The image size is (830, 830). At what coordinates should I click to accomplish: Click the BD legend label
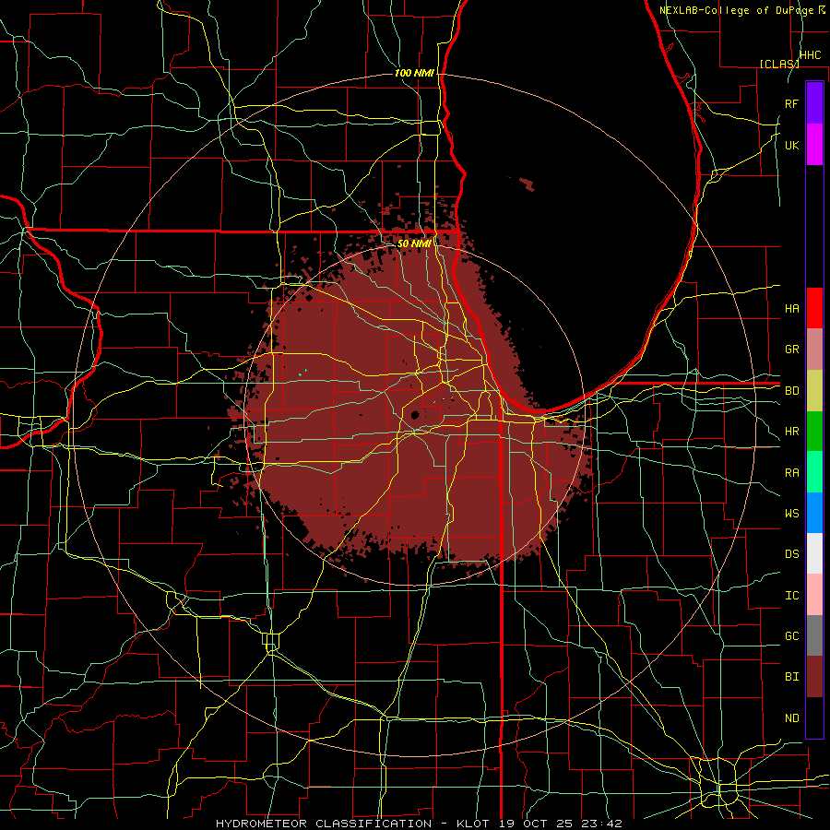792,391
